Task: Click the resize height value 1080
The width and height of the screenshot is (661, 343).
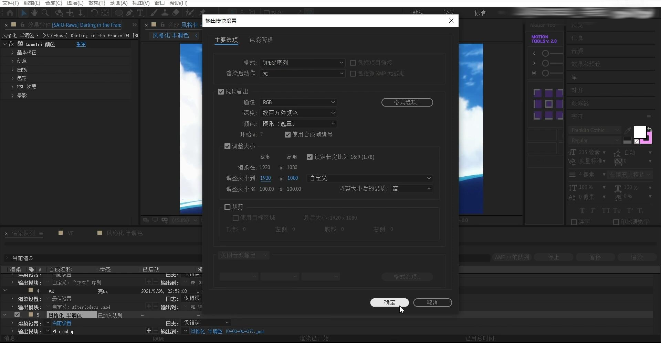Action: [x=293, y=178]
